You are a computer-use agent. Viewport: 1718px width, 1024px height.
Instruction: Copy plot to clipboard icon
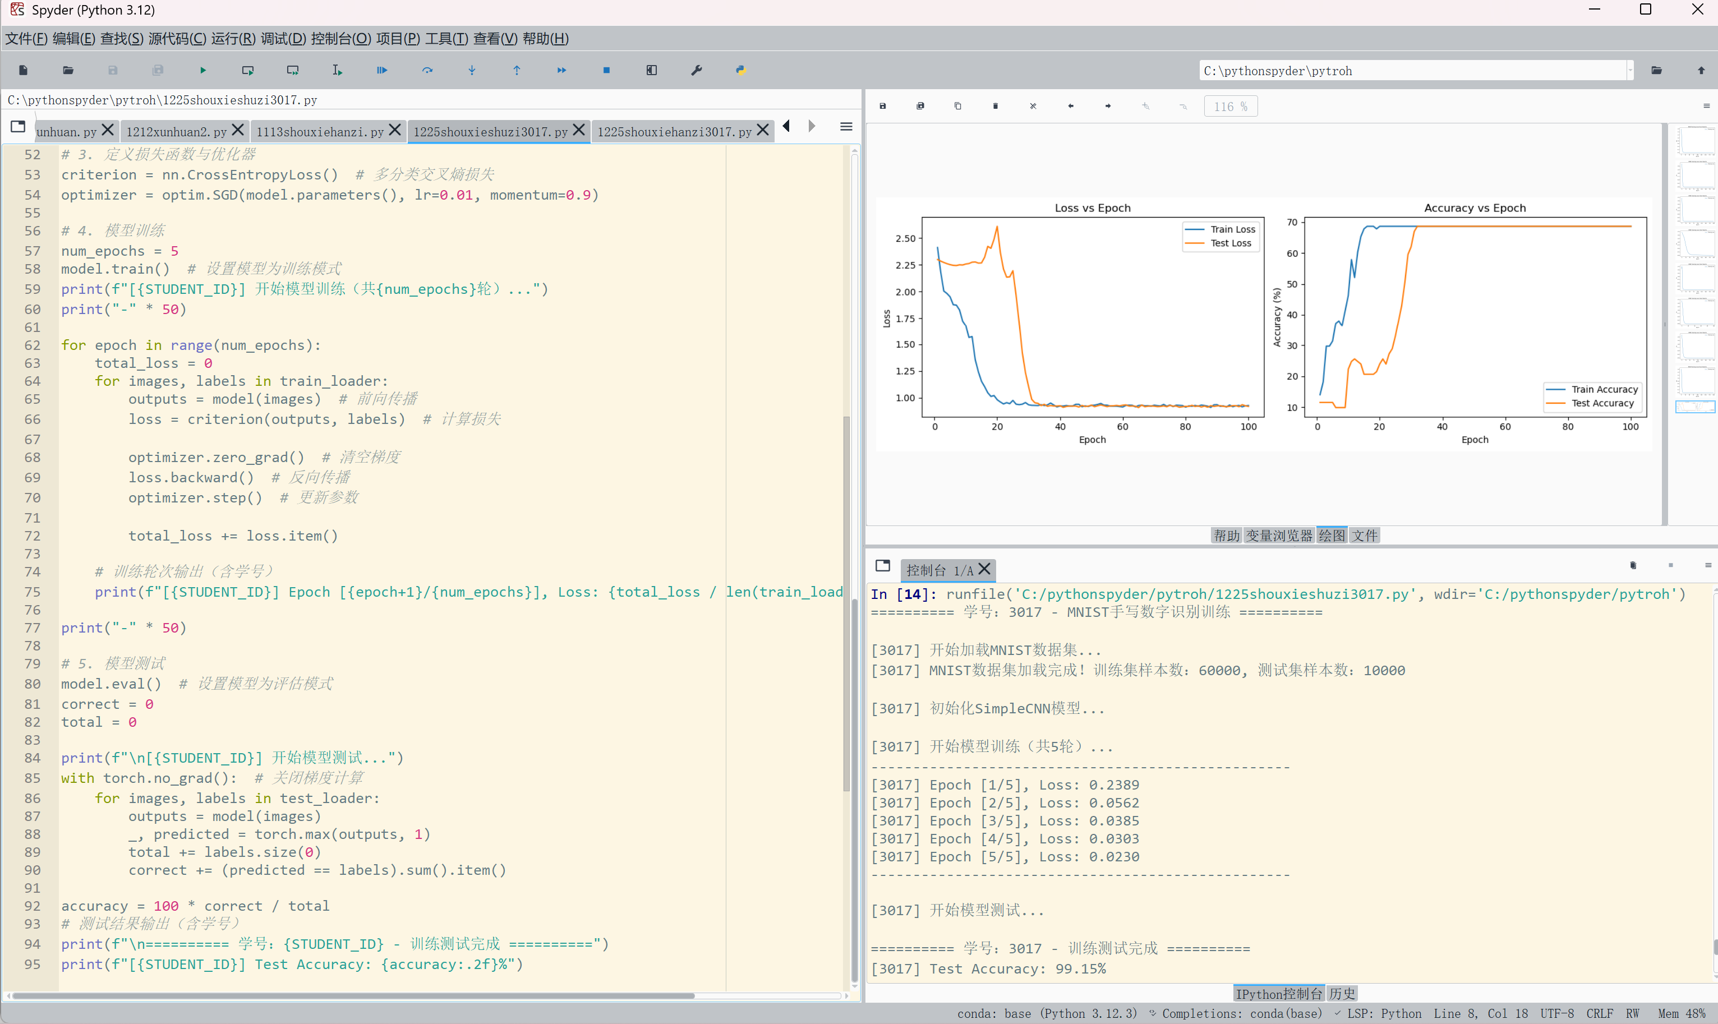(957, 106)
